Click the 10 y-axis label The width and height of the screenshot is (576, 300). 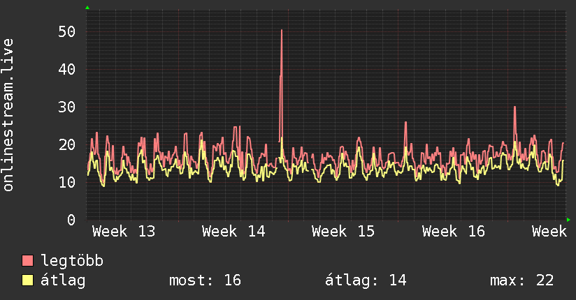click(x=67, y=182)
